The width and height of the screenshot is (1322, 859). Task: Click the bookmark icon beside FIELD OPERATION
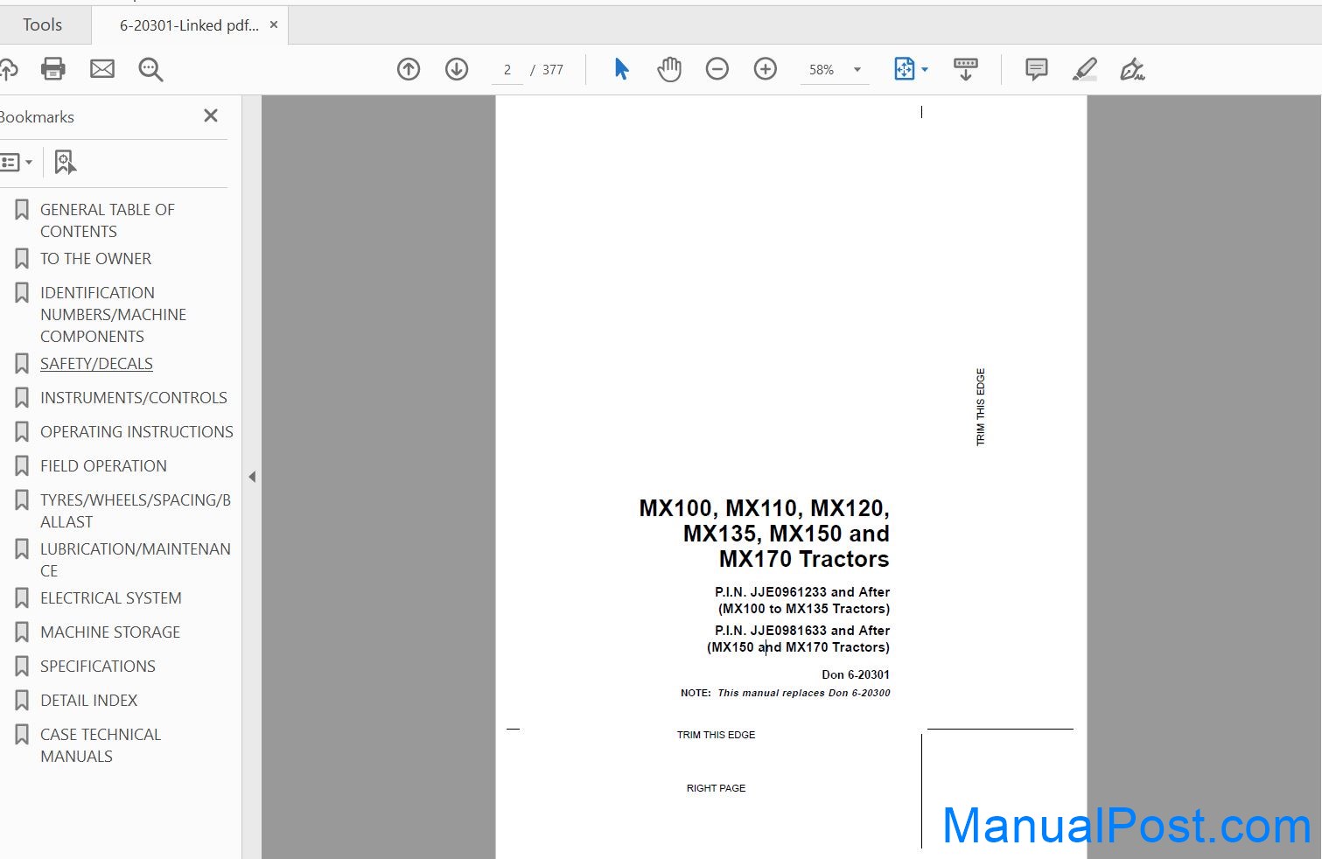(22, 466)
